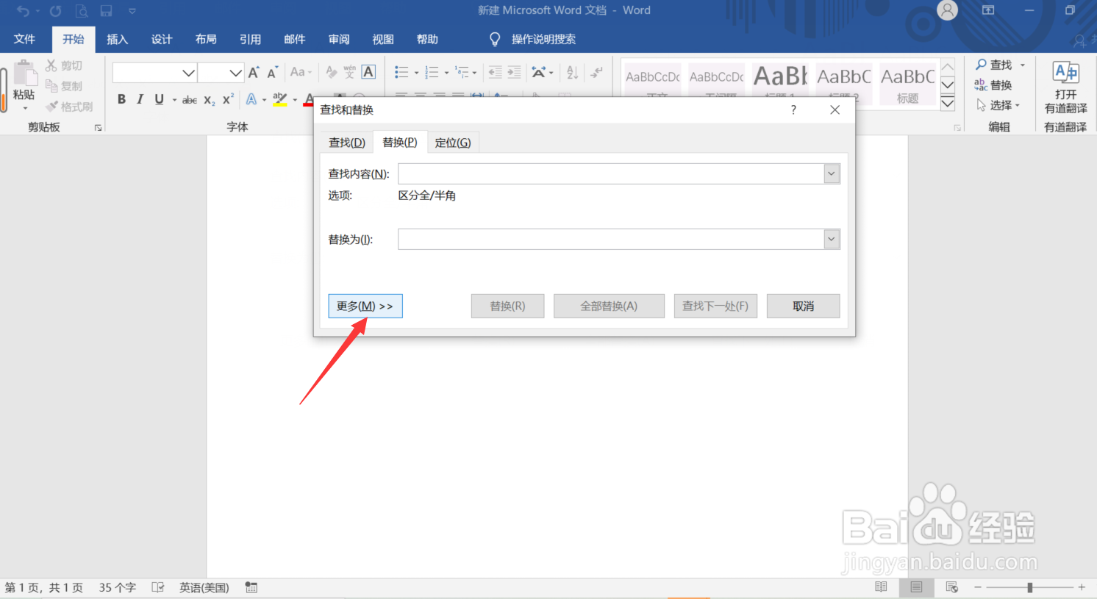Select the bulleted list icon
This screenshot has width=1097, height=599.
(x=401, y=72)
